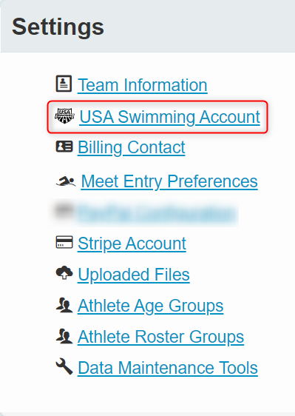Click the people icon beside Roster Groups
Image resolution: width=295 pixels, height=416 pixels.
click(64, 336)
